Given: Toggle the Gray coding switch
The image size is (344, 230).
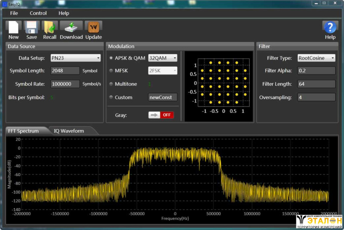Looking at the screenshot, I should [x=161, y=115].
